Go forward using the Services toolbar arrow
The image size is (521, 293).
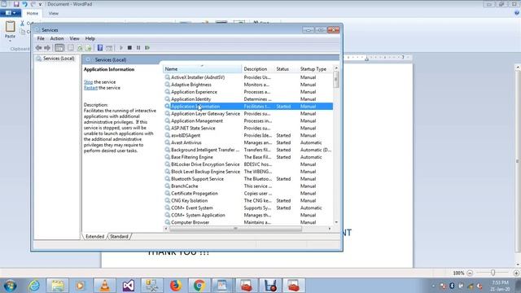point(47,48)
